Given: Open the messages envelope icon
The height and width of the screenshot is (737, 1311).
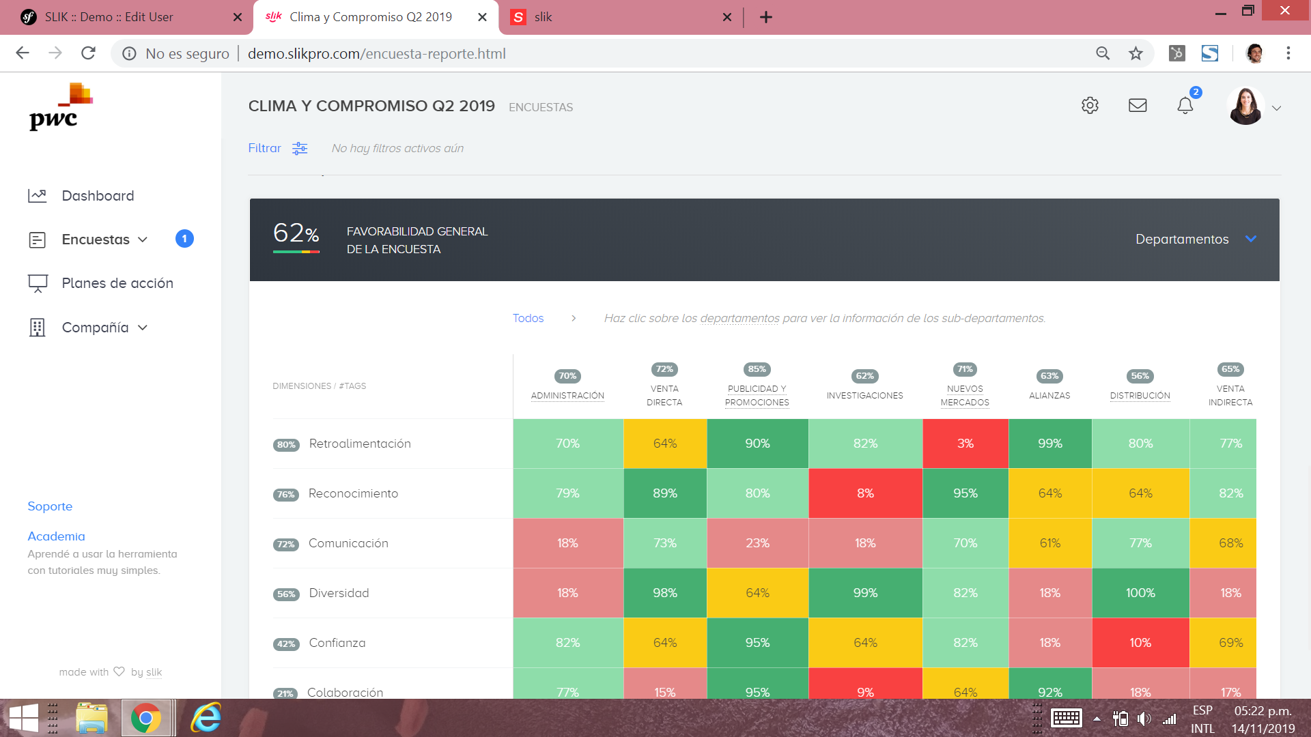Looking at the screenshot, I should [1138, 106].
